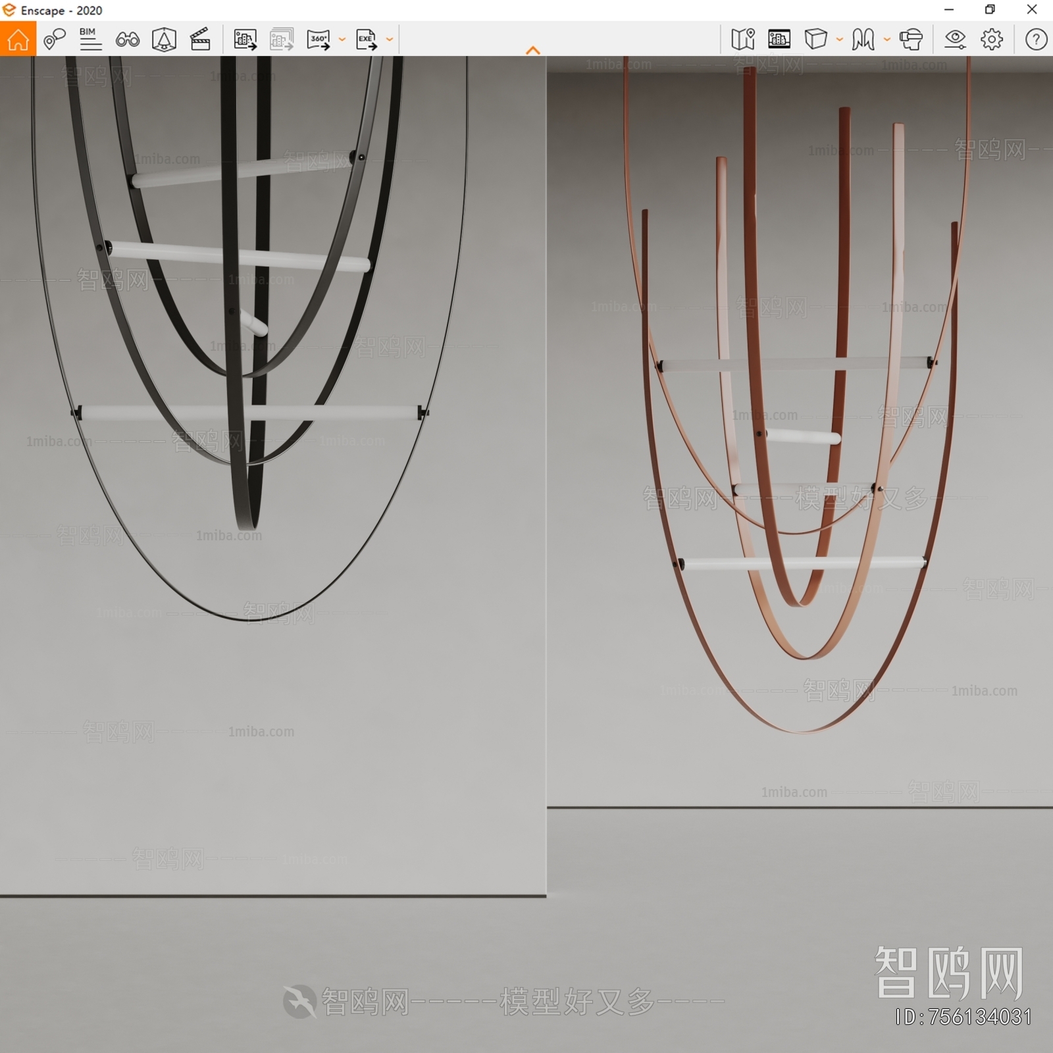Collapse the toolbar with orange chevron
Viewport: 1053px width, 1053px height.
pos(533,50)
